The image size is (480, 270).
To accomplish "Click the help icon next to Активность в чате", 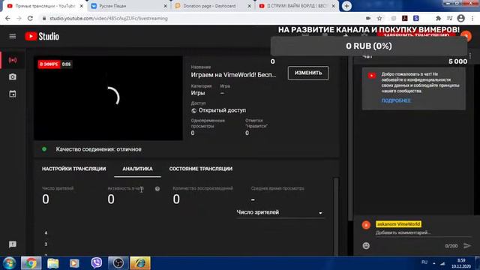I will click(x=157, y=189).
